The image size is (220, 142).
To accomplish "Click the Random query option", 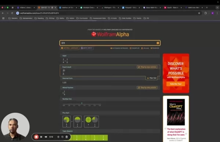I will pos(155,48).
